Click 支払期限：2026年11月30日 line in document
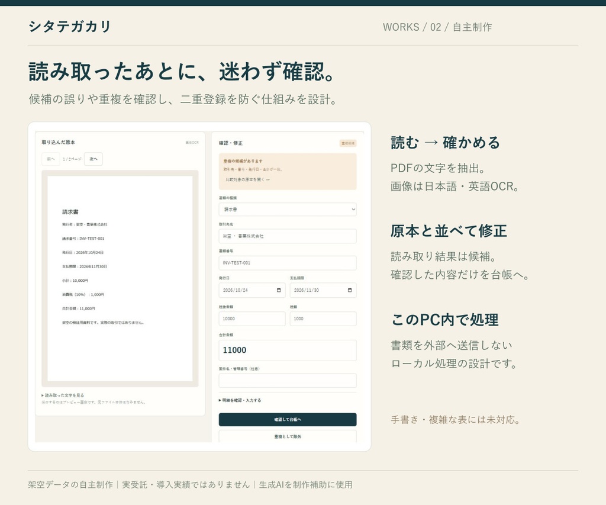This screenshot has width=606, height=505. click(x=84, y=266)
